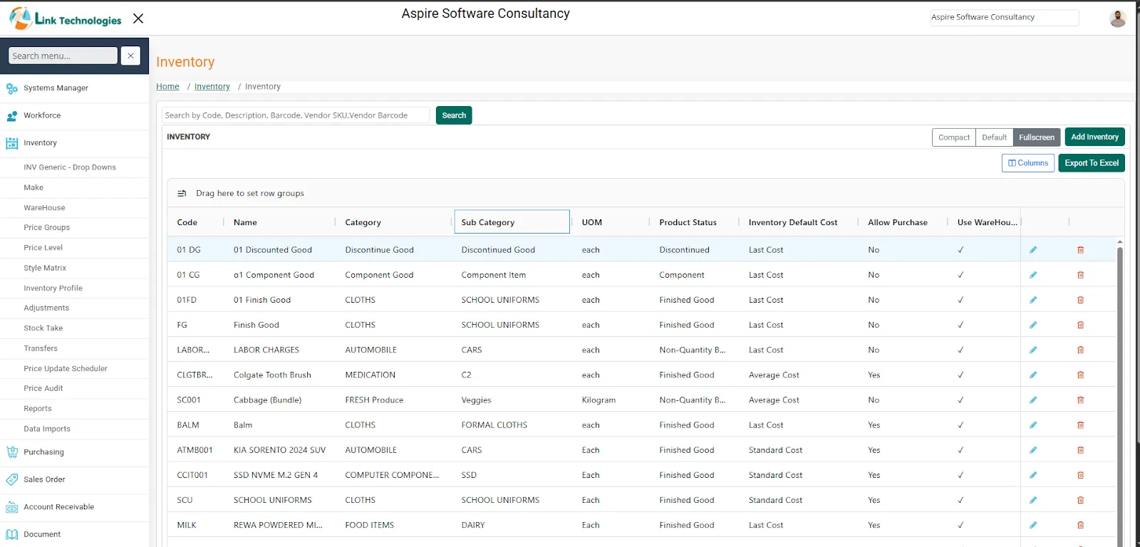Open the user profile avatar
The image size is (1140, 547).
(x=1117, y=19)
